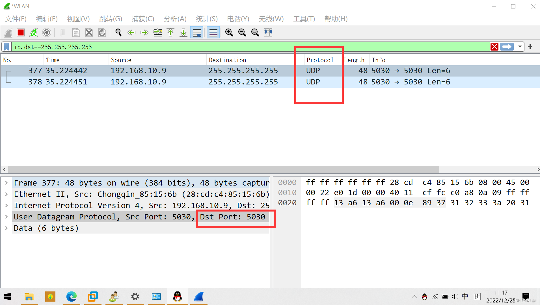Restart the current capture
This screenshot has width=540, height=305.
(x=33, y=32)
